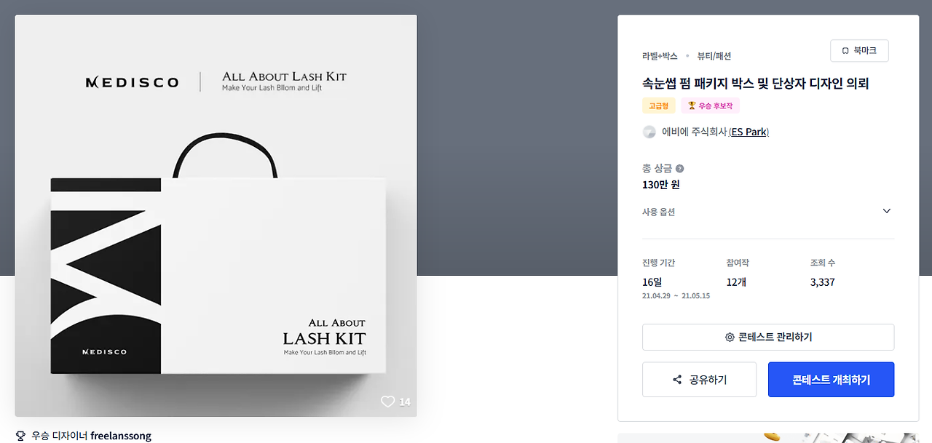Click the gear icon in 콘테스트 관리하기
This screenshot has height=443, width=932.
[x=730, y=338]
